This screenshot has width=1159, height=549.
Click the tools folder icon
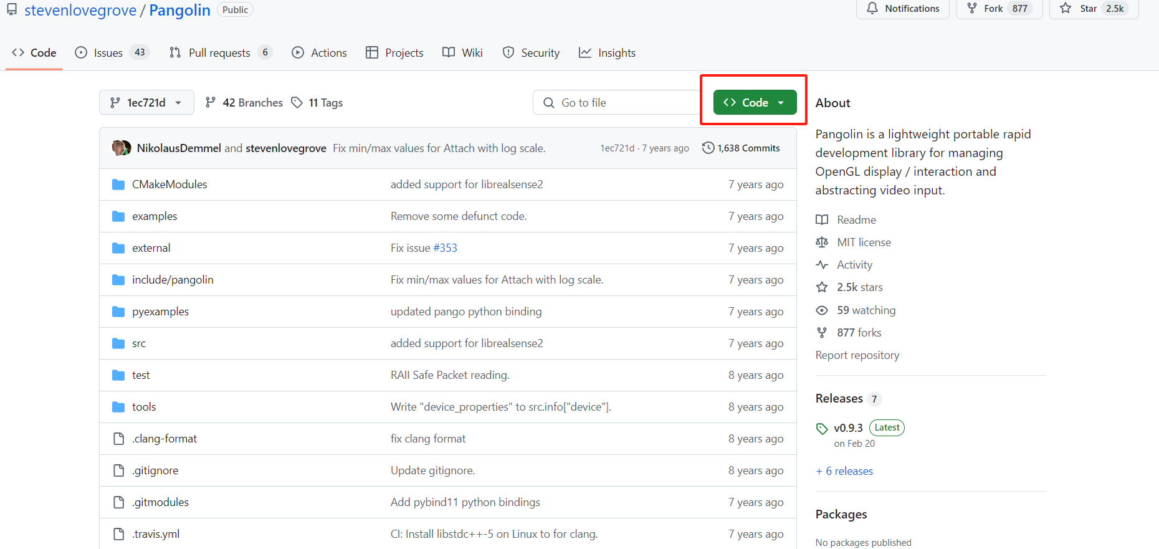pos(118,407)
